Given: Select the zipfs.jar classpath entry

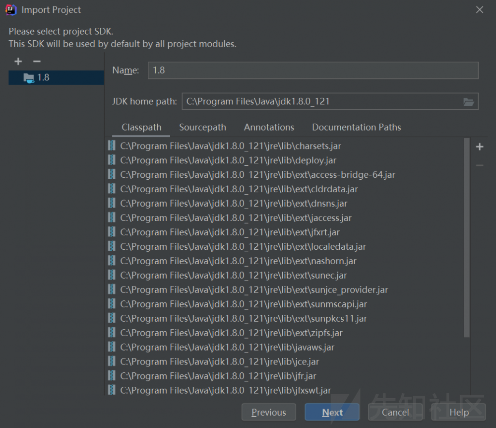Looking at the screenshot, I should click(x=285, y=333).
